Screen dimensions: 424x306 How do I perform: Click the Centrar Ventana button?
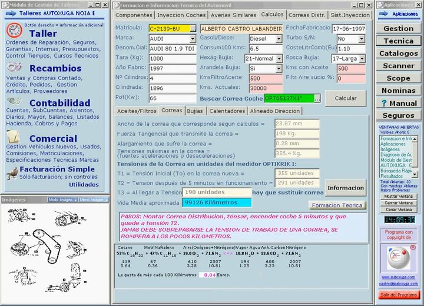(x=398, y=203)
